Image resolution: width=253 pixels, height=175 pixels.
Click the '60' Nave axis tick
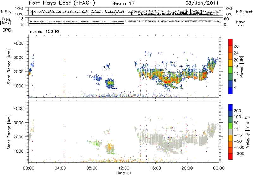point(226,19)
